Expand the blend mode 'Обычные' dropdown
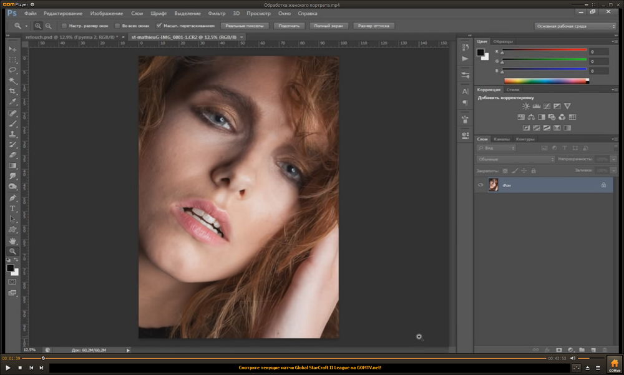Screen dimensions: 624x375 pos(515,159)
